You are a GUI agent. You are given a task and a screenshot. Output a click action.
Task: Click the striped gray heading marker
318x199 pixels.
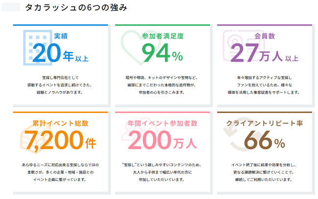11,7
